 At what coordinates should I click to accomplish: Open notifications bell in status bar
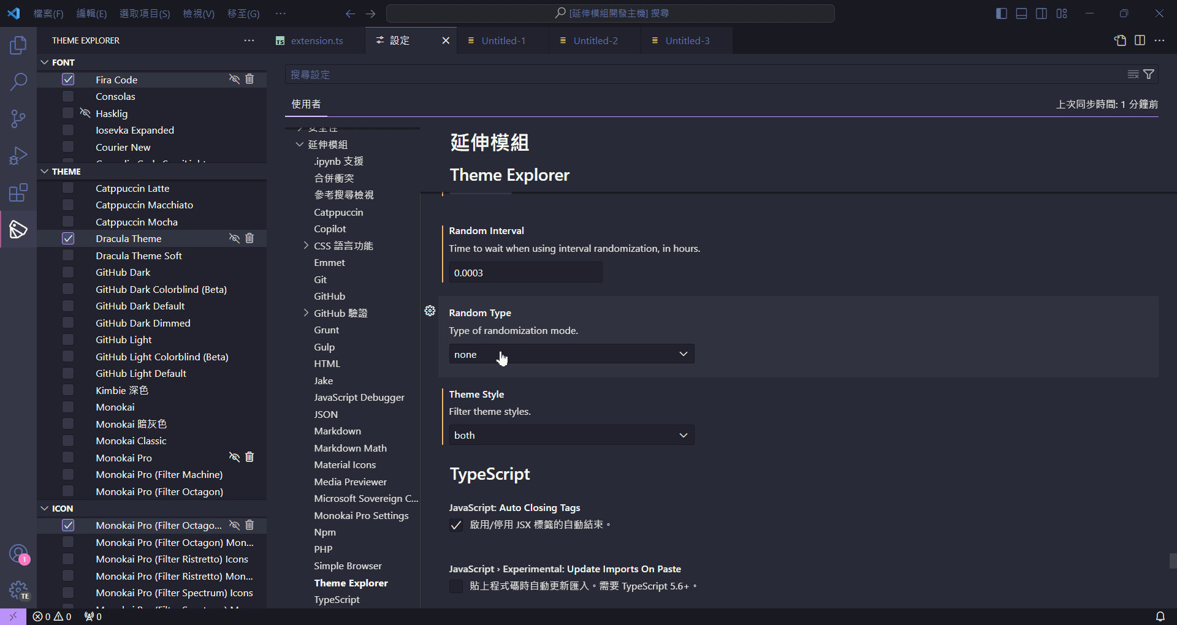[1160, 616]
